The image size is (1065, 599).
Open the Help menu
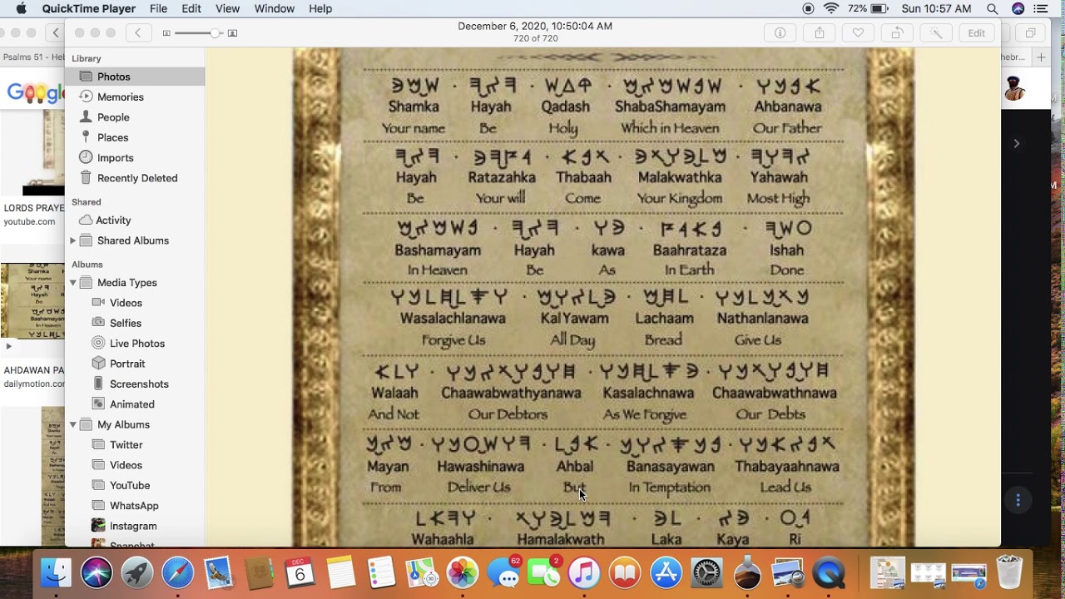[320, 8]
